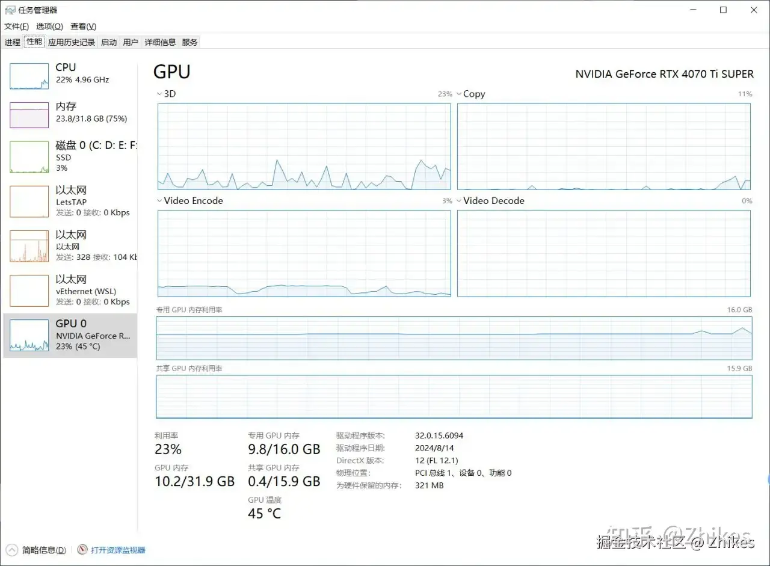Switch to the 性能 tab
The image size is (770, 566).
point(34,42)
